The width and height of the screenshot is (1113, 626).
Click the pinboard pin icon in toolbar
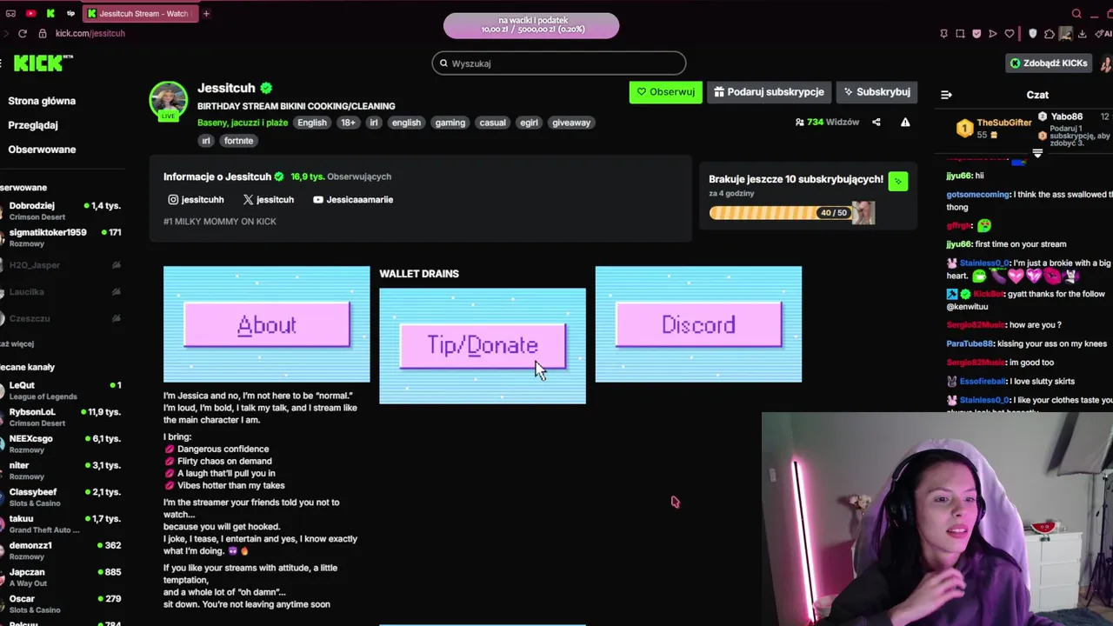point(943,34)
